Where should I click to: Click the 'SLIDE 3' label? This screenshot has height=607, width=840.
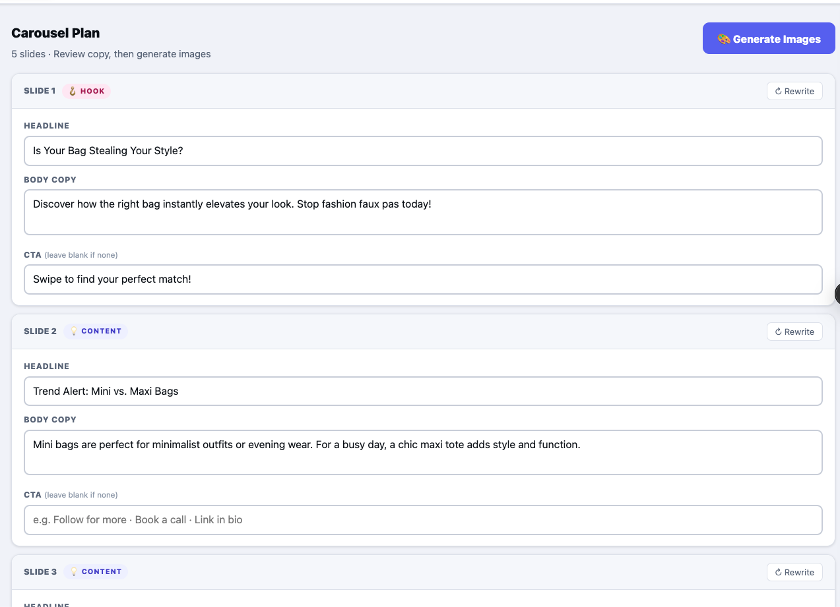coord(40,572)
